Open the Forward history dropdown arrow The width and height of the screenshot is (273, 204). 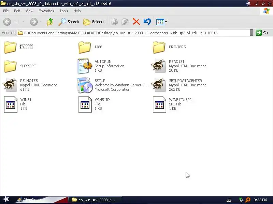click(x=41, y=22)
